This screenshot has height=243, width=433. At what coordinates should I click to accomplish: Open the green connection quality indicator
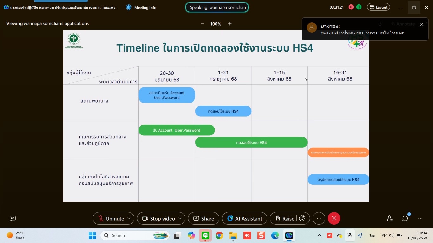pos(359,7)
